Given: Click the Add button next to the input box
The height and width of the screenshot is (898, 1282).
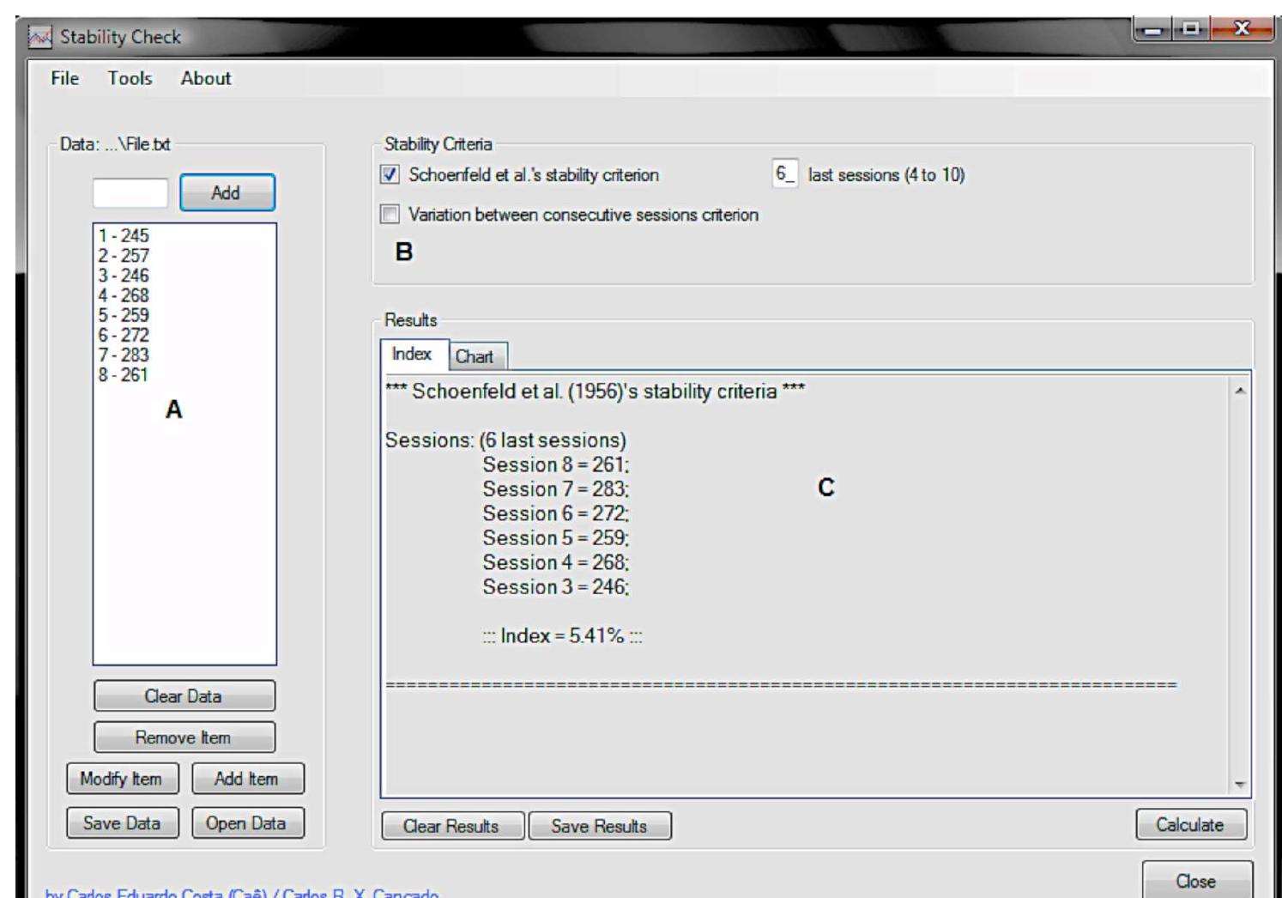Looking at the screenshot, I should click(227, 192).
